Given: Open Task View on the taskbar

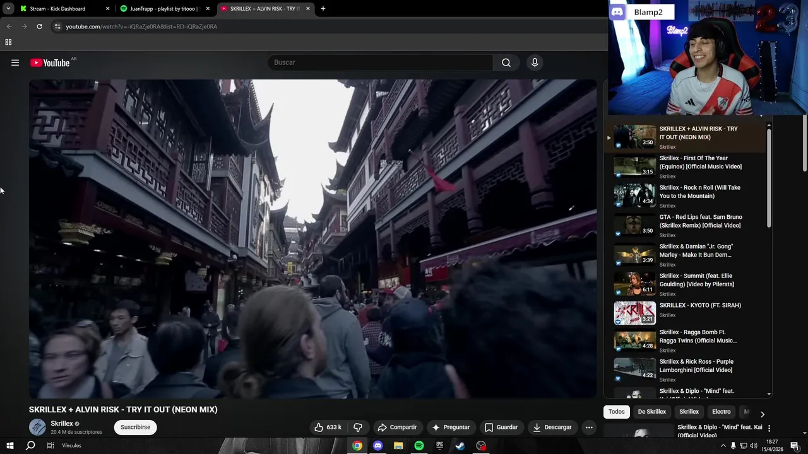Looking at the screenshot, I should point(50,446).
